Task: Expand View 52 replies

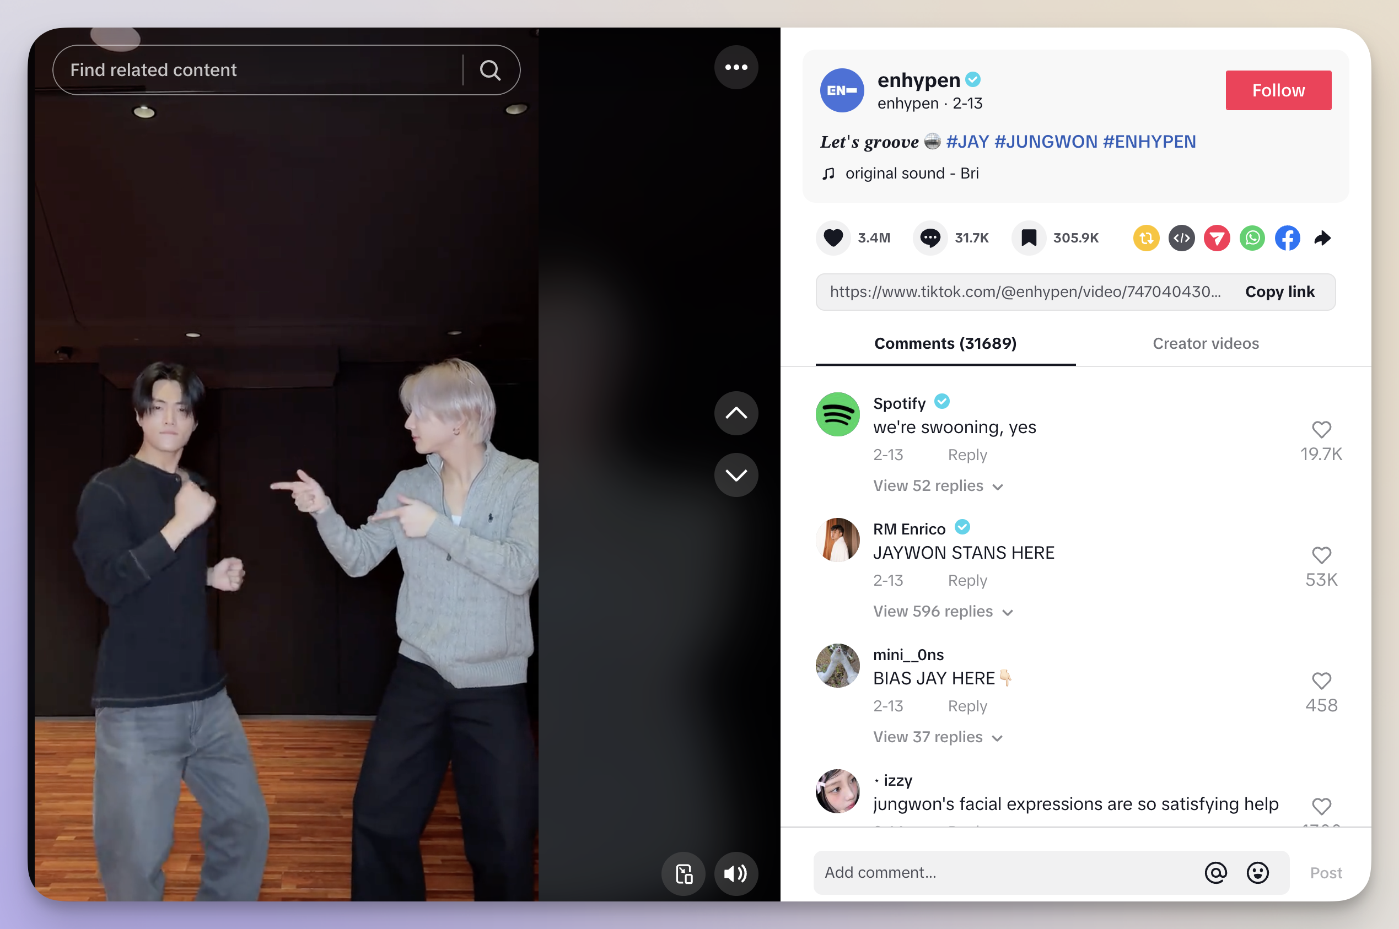Action: click(x=938, y=486)
